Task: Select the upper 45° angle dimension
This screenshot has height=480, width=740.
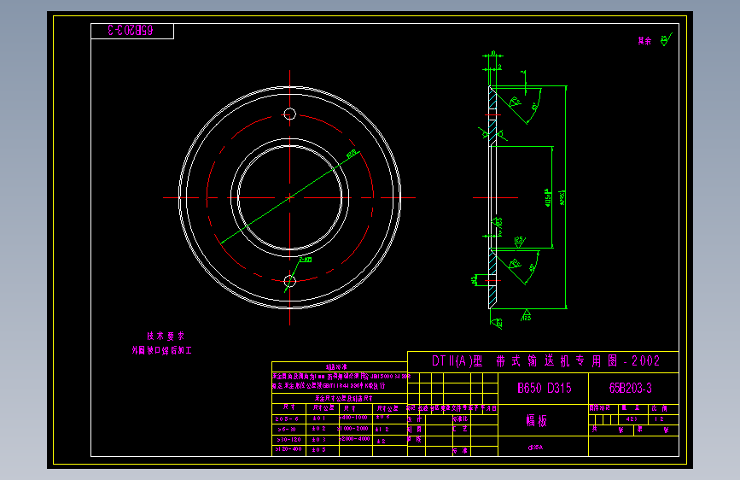Action: click(x=534, y=107)
